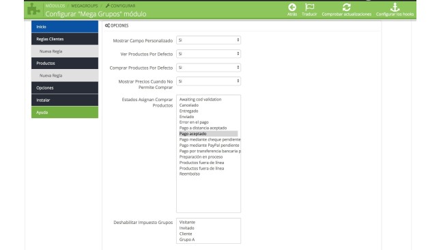This screenshot has width=441, height=250.
Task: Select Pago mediante PayPal pendiente status
Action: [x=210, y=145]
